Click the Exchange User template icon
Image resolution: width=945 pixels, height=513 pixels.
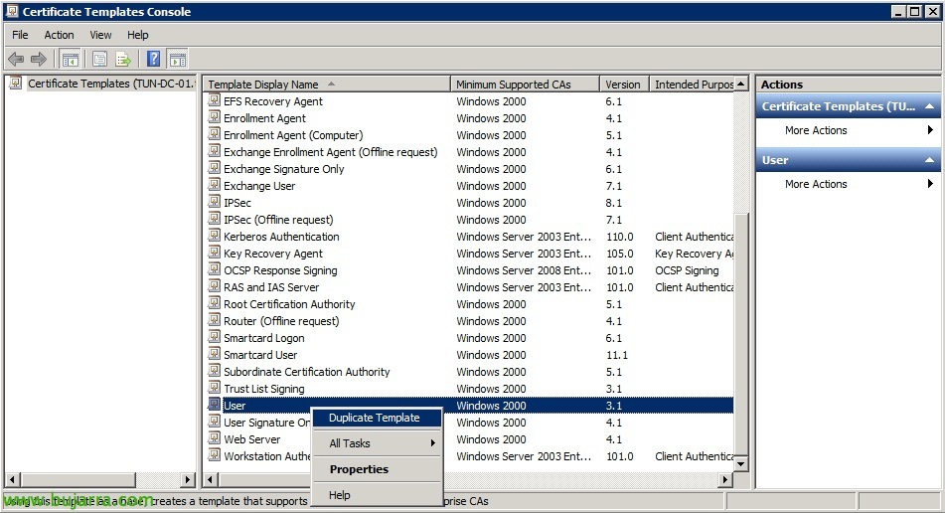pos(214,185)
